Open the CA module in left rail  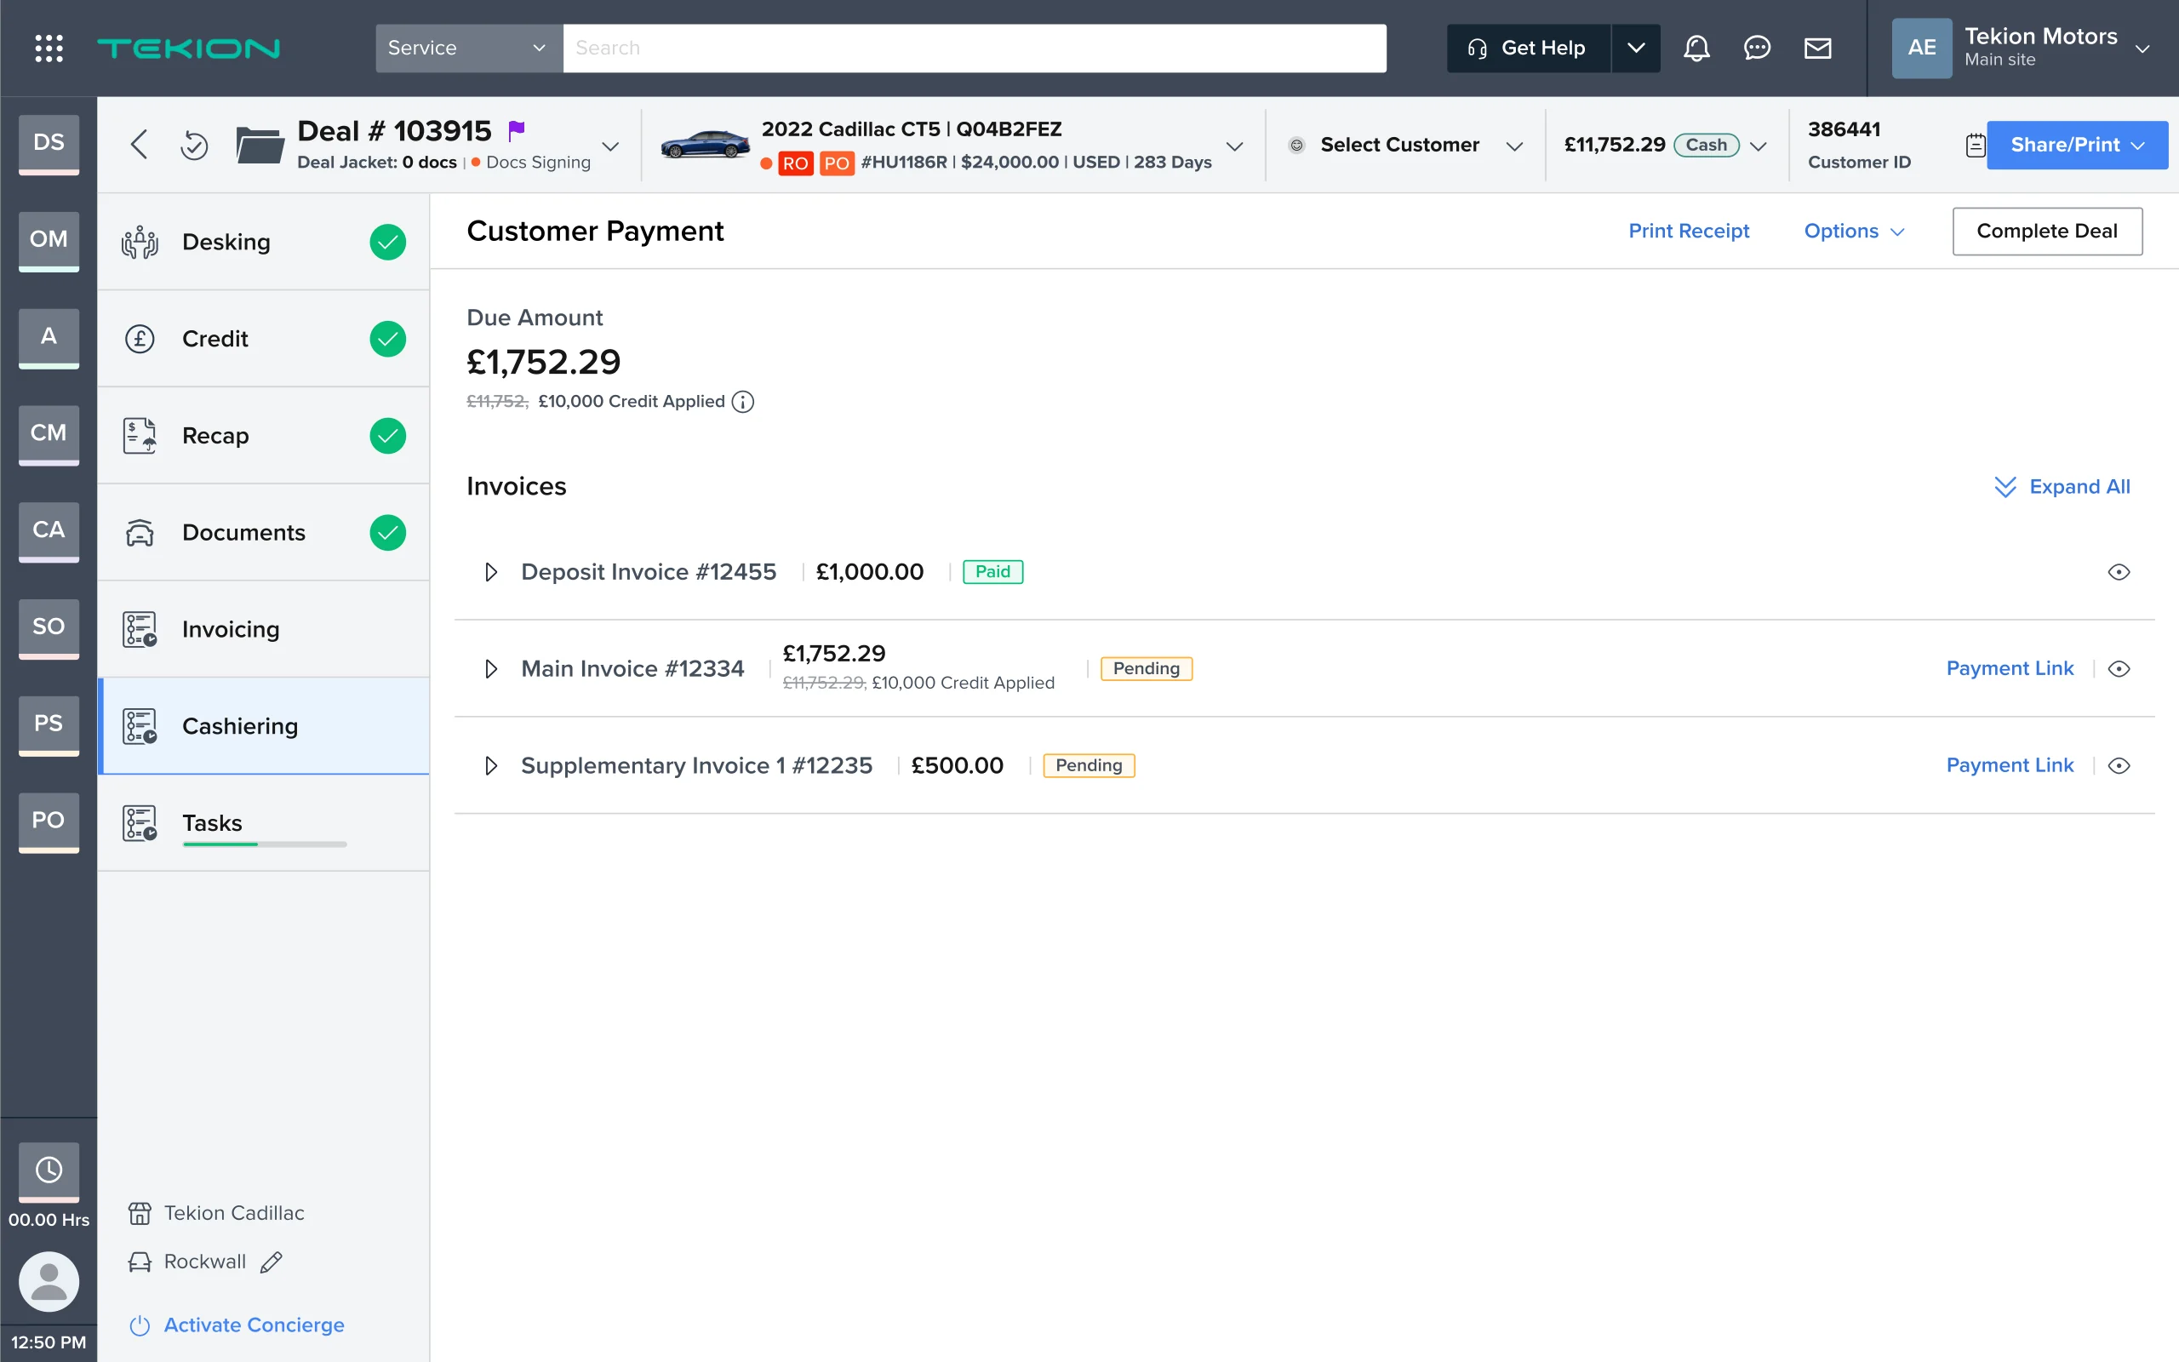tap(49, 530)
